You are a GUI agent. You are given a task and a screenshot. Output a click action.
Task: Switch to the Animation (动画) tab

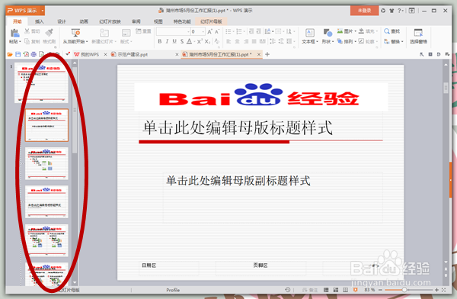pos(84,21)
